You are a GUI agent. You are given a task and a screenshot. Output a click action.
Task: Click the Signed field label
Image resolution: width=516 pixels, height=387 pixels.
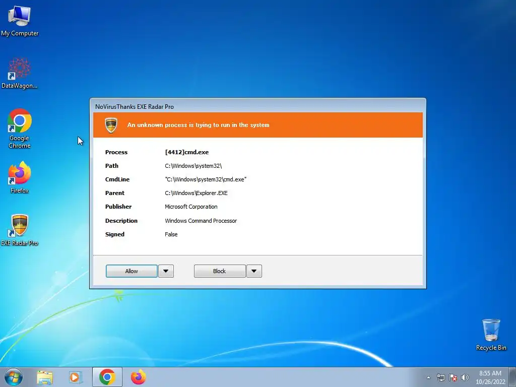pos(114,234)
